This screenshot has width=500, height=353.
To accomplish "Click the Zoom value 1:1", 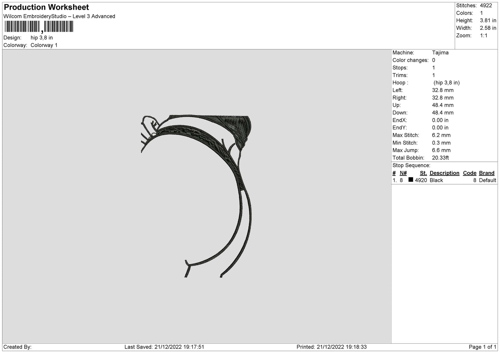I will click(483, 36).
